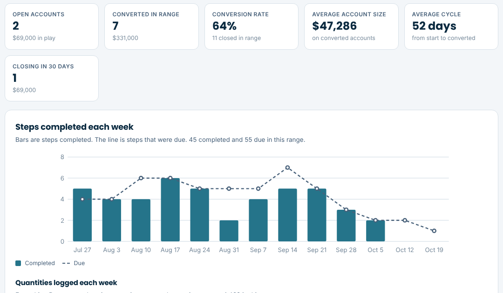Click the "Jul 27" axis label
503x293 pixels.
(x=82, y=250)
